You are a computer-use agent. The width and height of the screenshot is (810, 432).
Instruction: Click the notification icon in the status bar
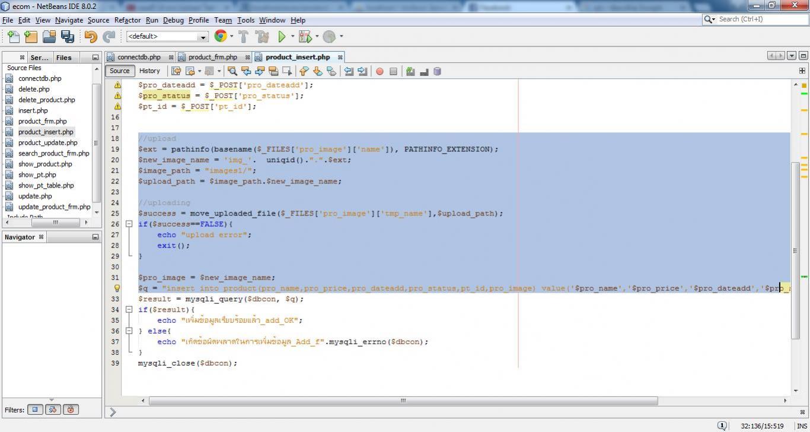722,425
